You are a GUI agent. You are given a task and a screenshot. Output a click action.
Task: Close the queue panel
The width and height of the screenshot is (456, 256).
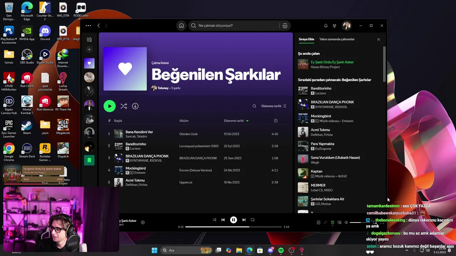click(378, 39)
